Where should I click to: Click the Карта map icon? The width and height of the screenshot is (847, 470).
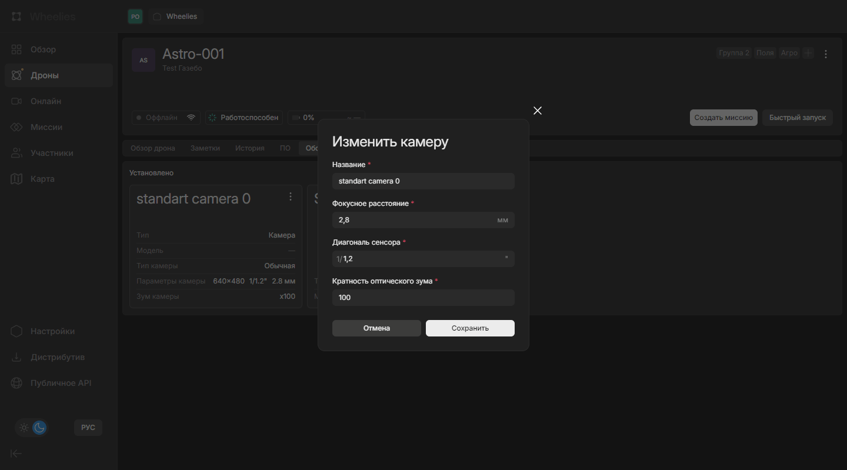click(x=16, y=179)
